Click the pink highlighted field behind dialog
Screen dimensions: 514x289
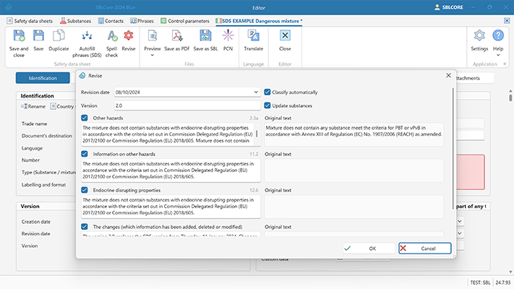[471, 172]
